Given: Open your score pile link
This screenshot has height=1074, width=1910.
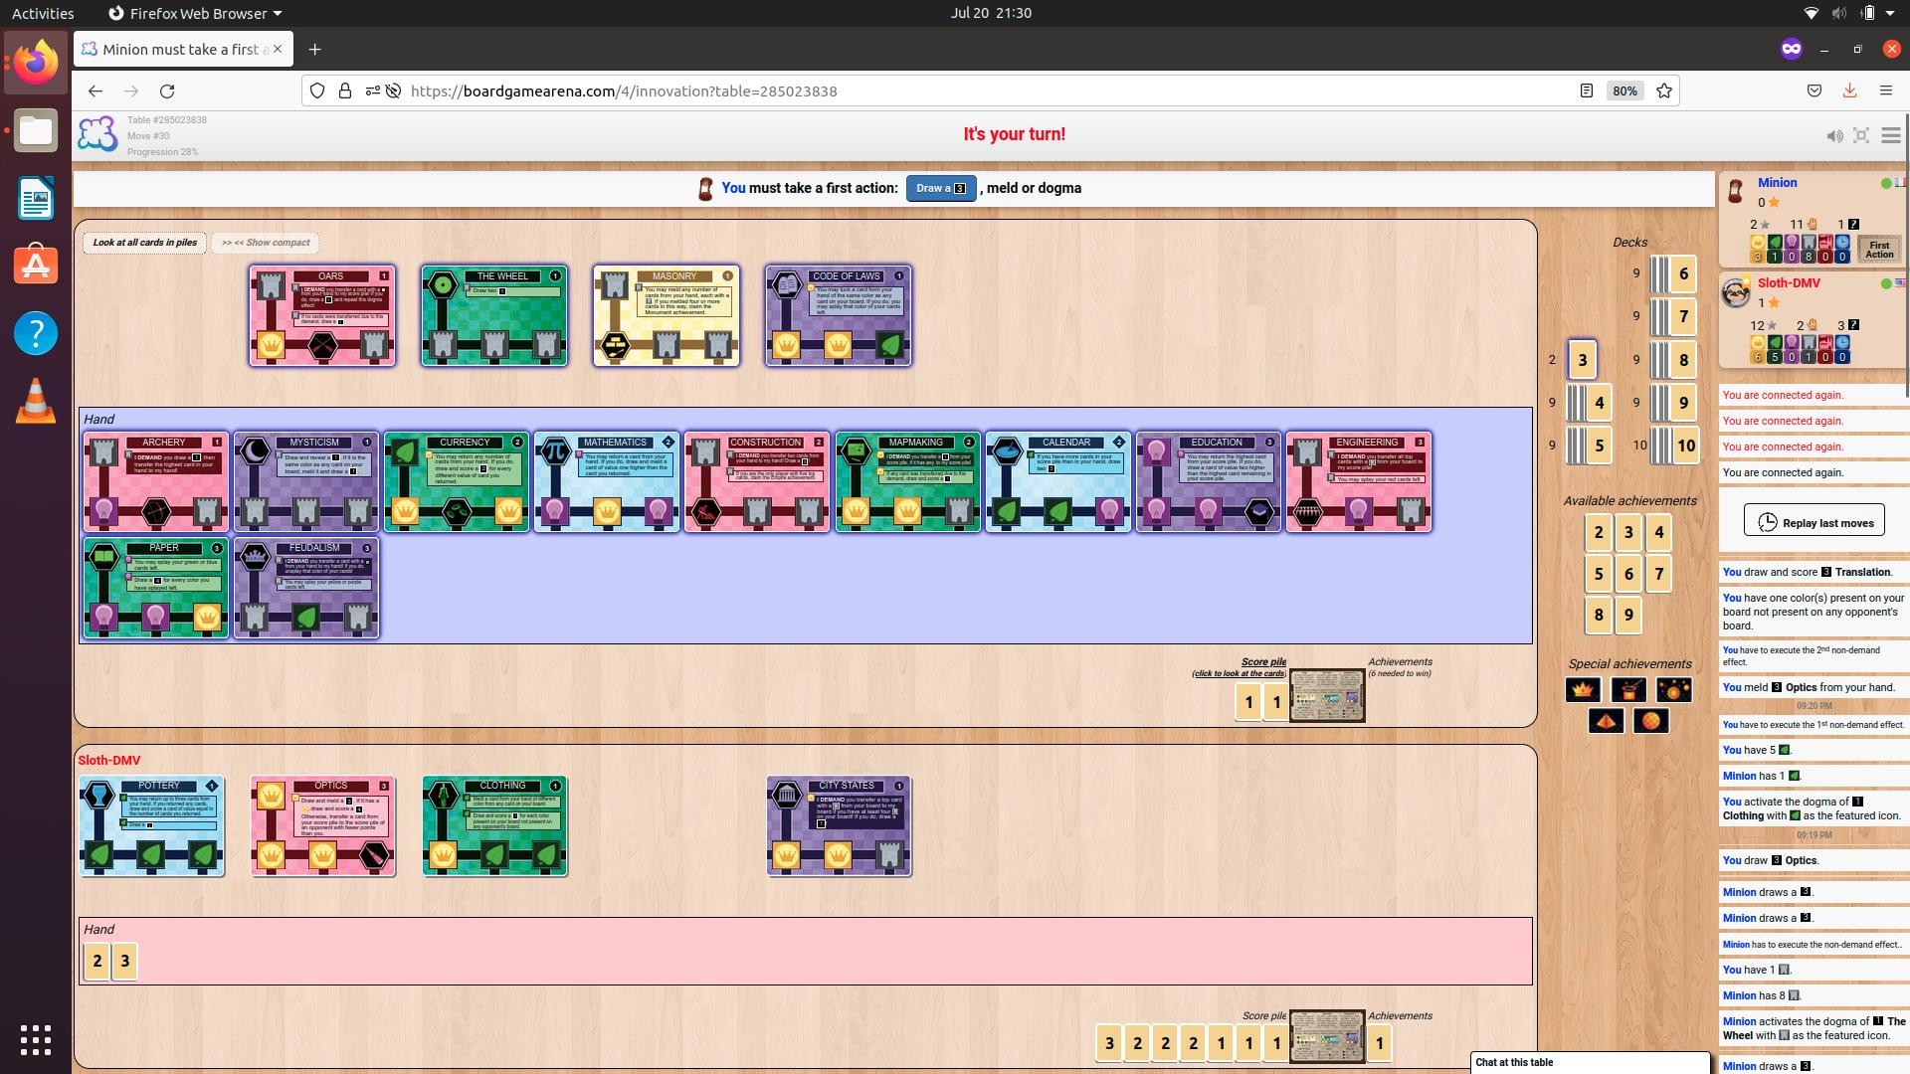Looking at the screenshot, I should click(1263, 662).
